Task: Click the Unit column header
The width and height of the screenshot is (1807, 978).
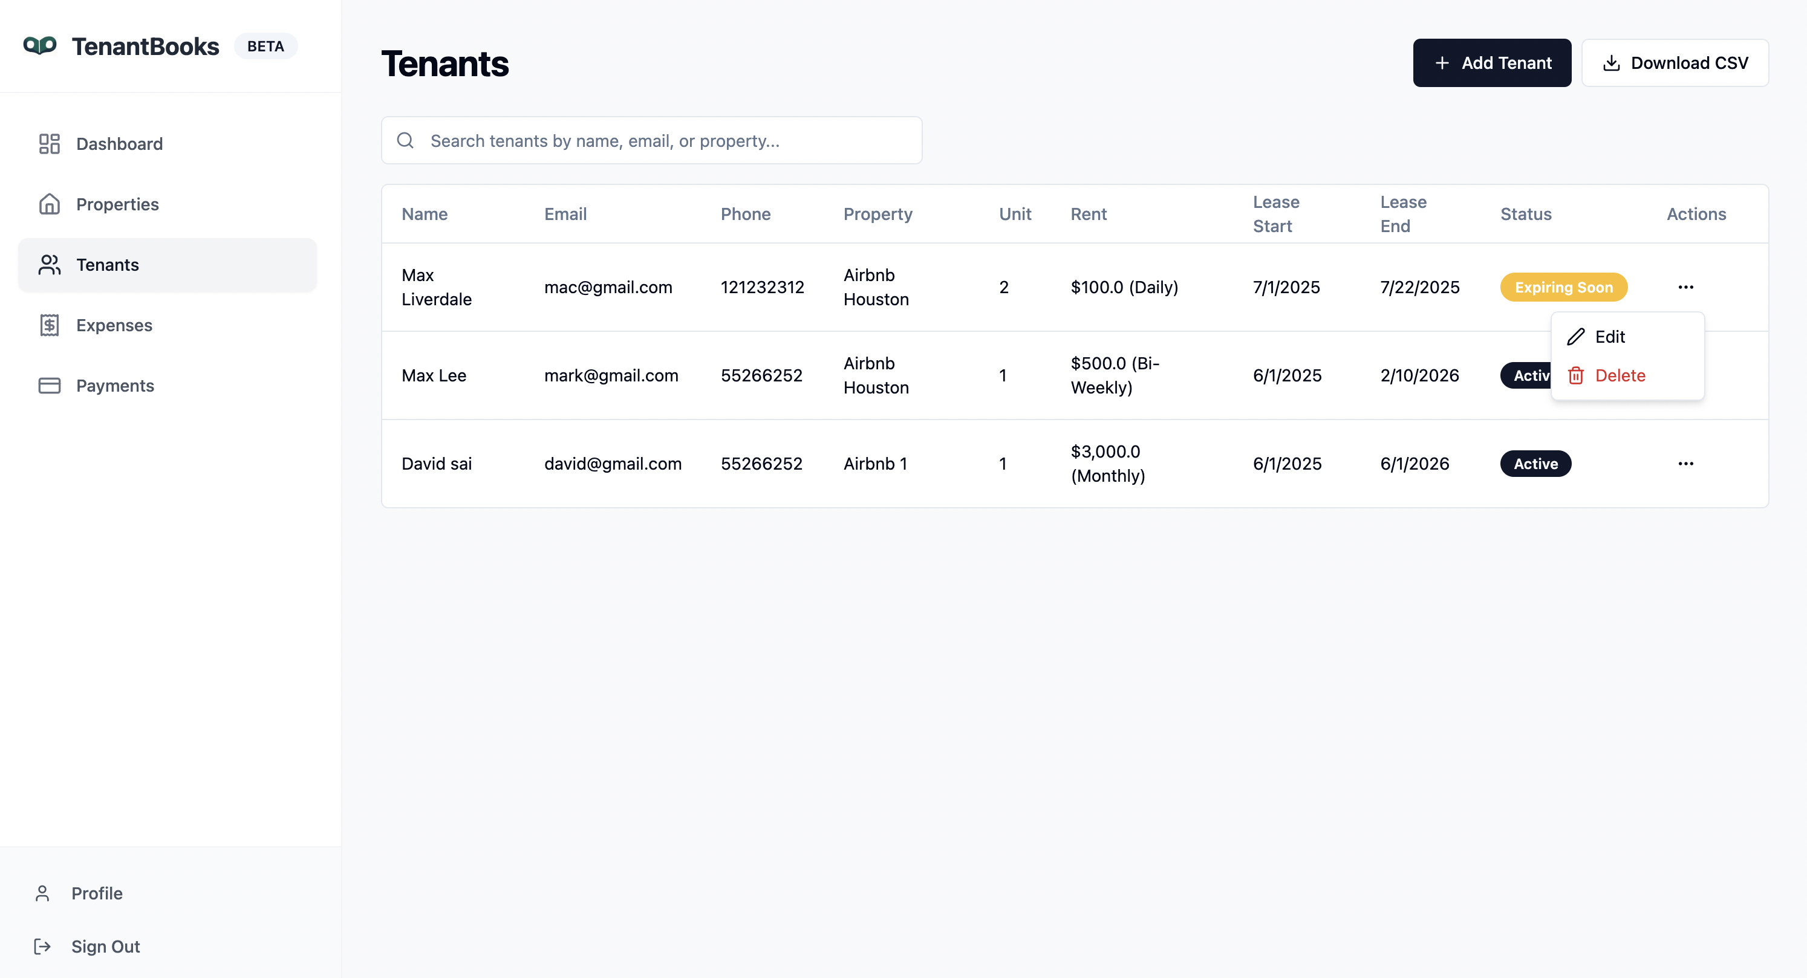Action: [1015, 214]
